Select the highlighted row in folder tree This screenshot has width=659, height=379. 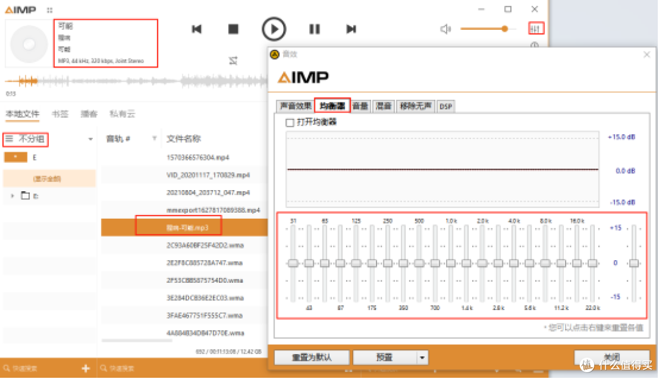click(49, 179)
